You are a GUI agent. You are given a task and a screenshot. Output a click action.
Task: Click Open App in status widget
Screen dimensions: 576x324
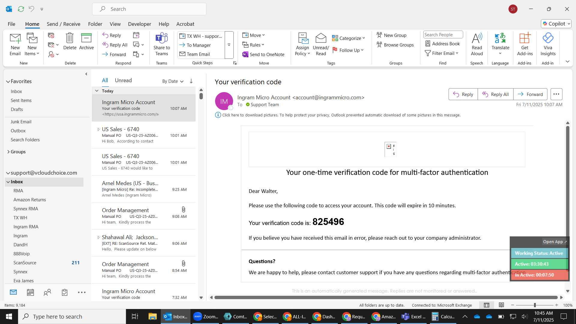[554, 242]
